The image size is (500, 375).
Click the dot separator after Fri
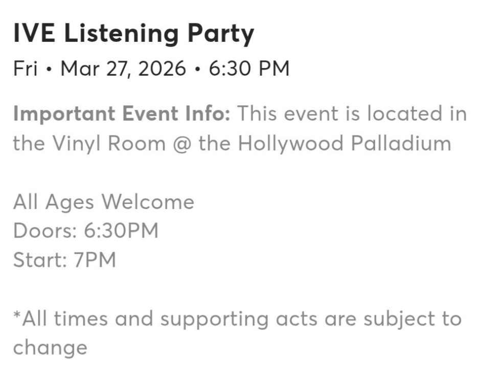coord(49,69)
